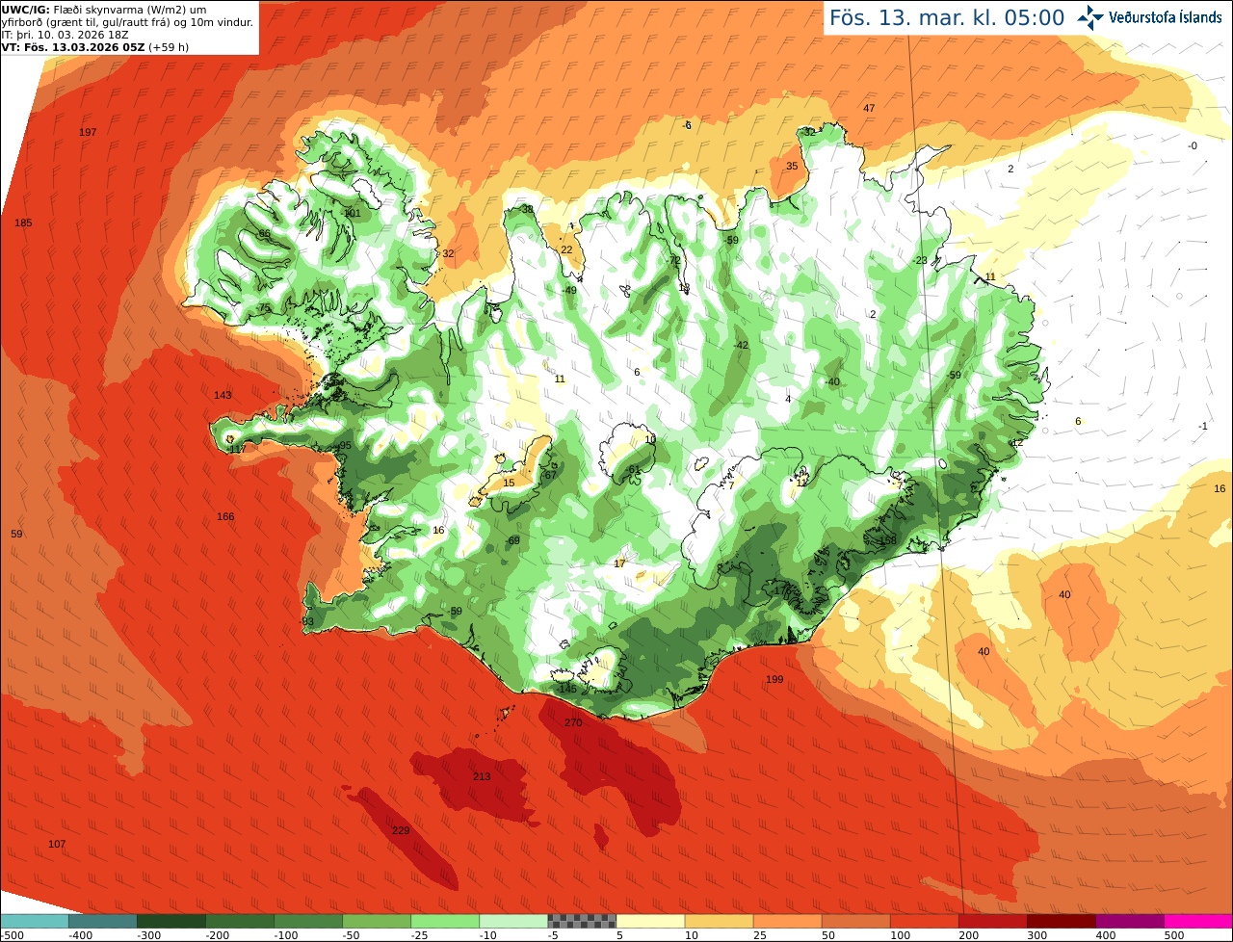Click the UWC/IG map title text
Screen dimensions: 1233x942
click(127, 15)
